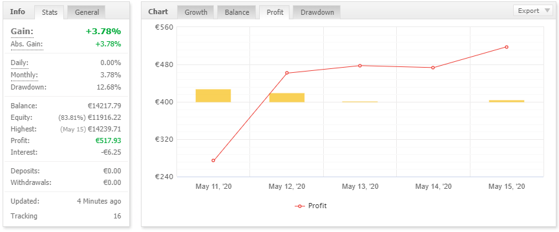Switch to the Growth chart tab
Screen dimensions: 559x232
pos(196,12)
